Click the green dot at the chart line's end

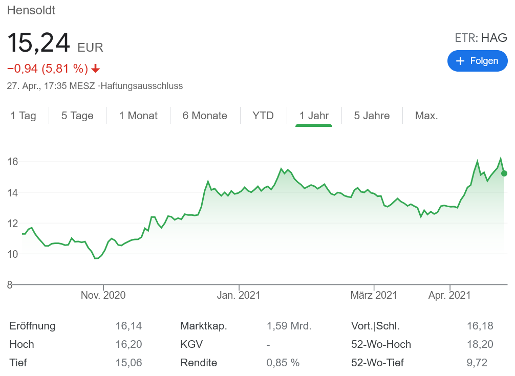504,173
